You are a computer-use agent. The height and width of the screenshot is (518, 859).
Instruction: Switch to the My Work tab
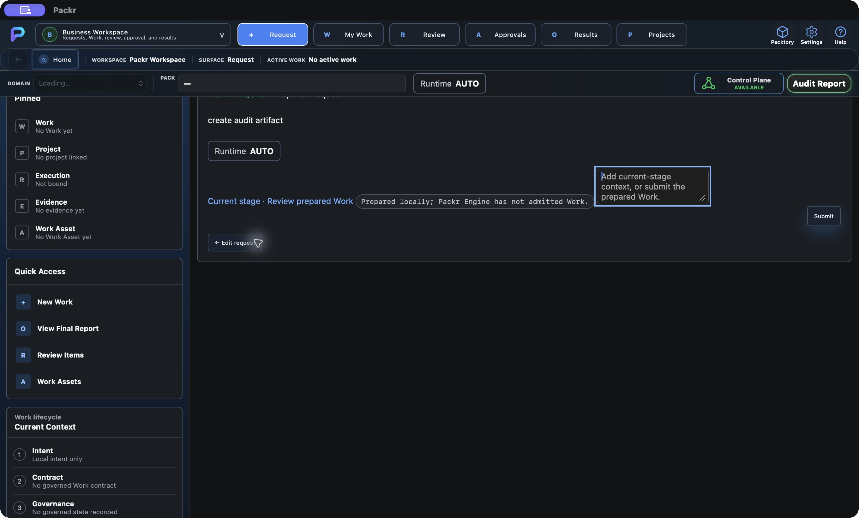point(349,34)
